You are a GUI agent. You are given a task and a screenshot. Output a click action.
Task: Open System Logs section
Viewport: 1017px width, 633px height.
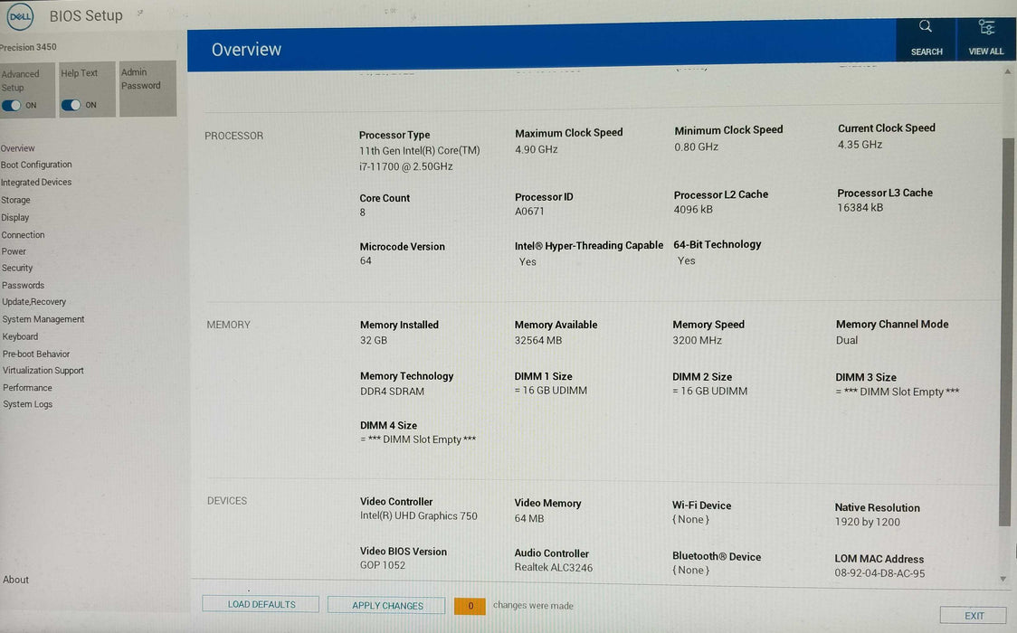pyautogui.click(x=27, y=404)
